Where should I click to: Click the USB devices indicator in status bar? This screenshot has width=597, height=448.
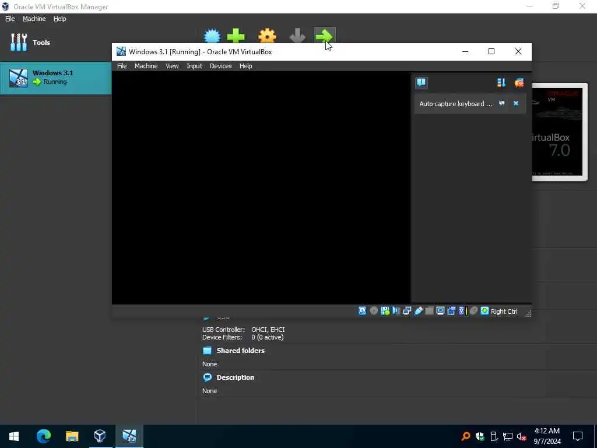[x=418, y=311]
